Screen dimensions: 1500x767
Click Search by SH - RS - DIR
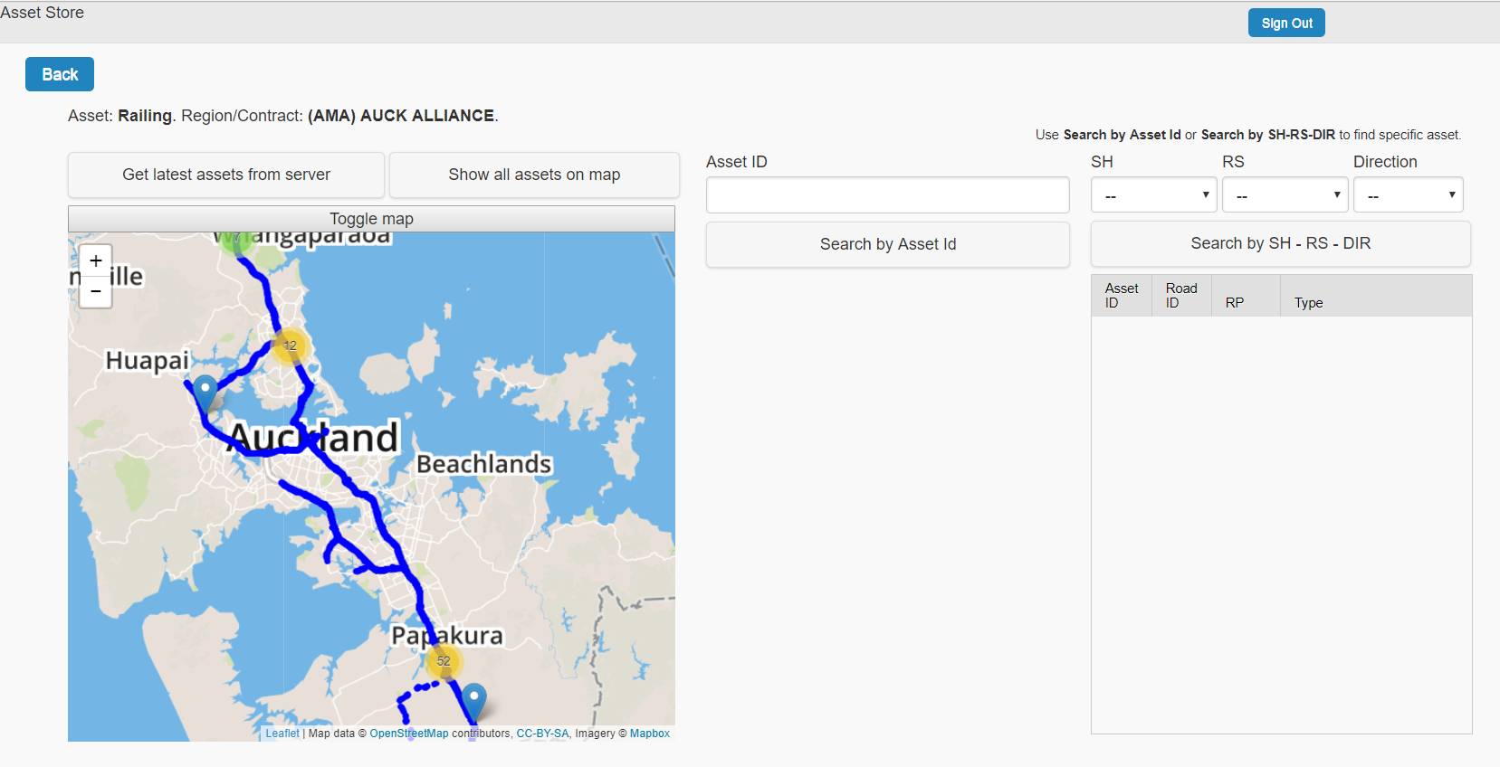1280,243
